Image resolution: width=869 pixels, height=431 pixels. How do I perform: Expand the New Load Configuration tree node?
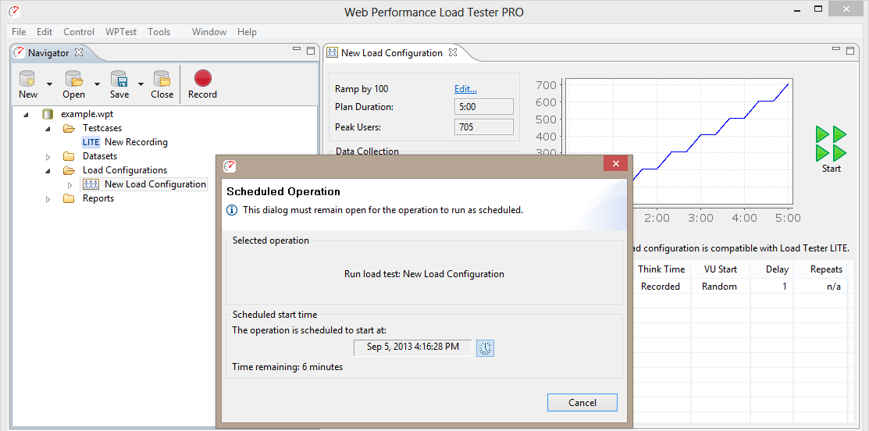pyautogui.click(x=69, y=185)
